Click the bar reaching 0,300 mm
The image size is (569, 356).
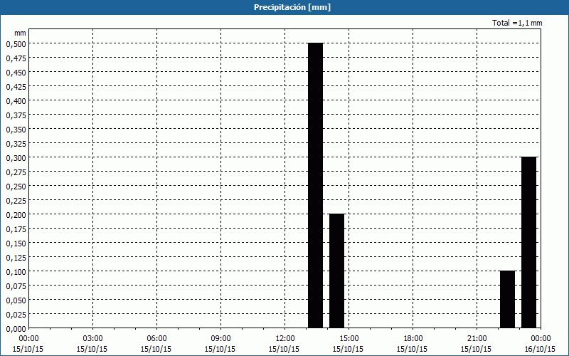tap(528, 242)
